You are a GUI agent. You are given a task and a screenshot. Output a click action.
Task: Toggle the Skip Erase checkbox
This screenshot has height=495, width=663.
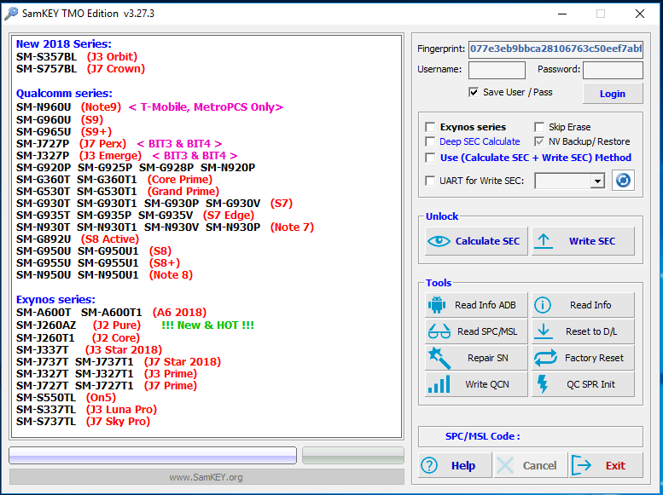pyautogui.click(x=539, y=127)
